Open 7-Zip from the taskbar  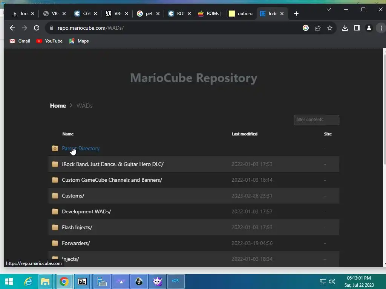[82, 281]
